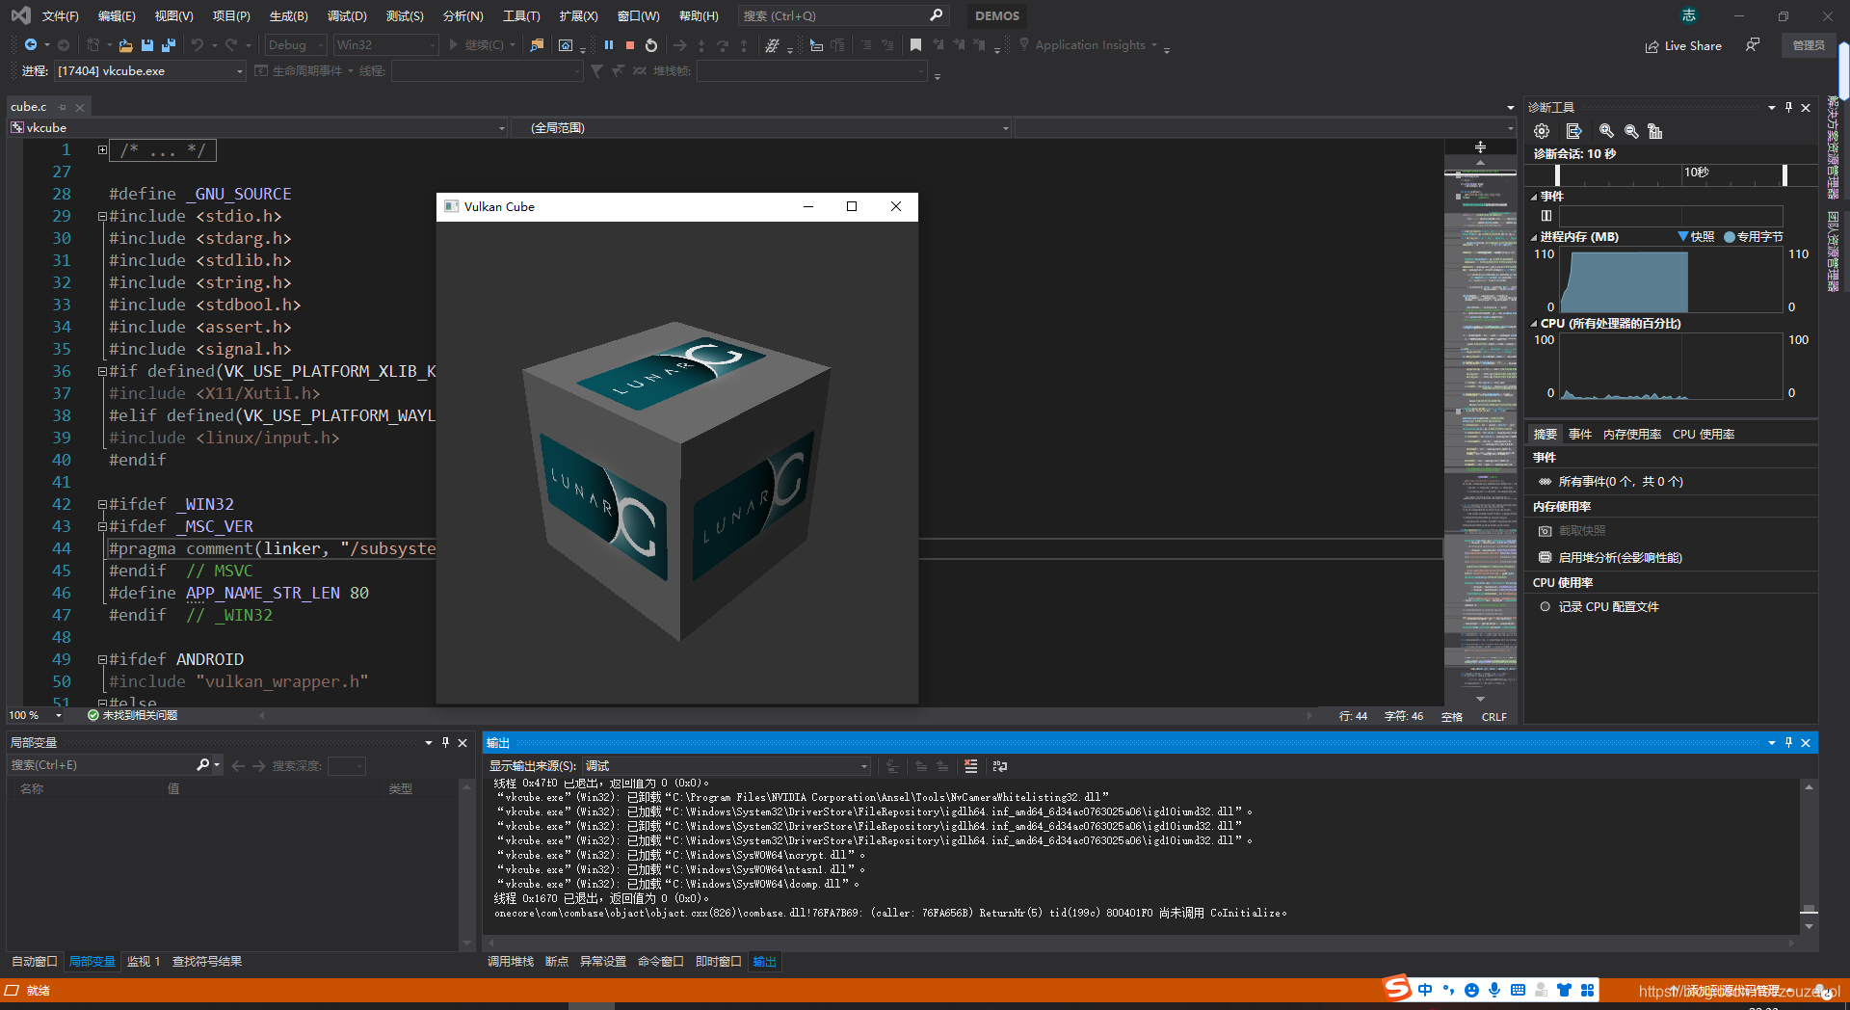Expand the collapsed comment block on line 1

[102, 149]
